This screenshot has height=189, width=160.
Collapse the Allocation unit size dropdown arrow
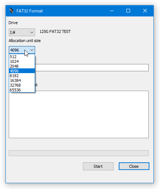[32, 50]
